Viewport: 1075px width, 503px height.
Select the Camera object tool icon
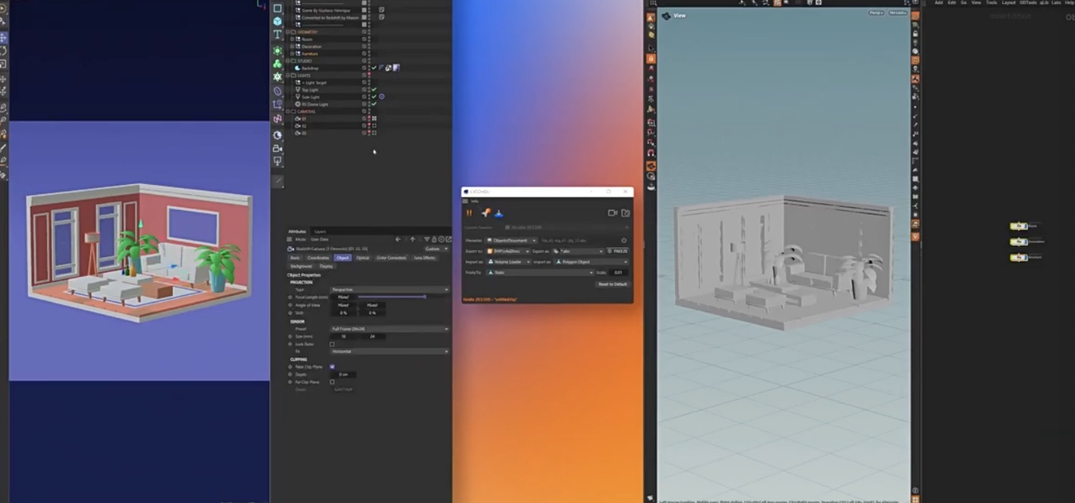(x=277, y=148)
